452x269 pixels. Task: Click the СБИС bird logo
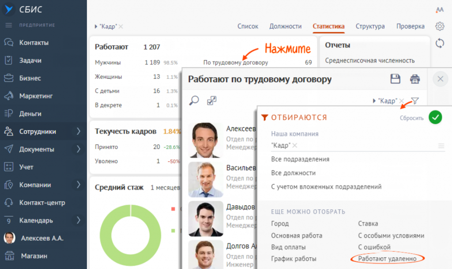(x=9, y=9)
